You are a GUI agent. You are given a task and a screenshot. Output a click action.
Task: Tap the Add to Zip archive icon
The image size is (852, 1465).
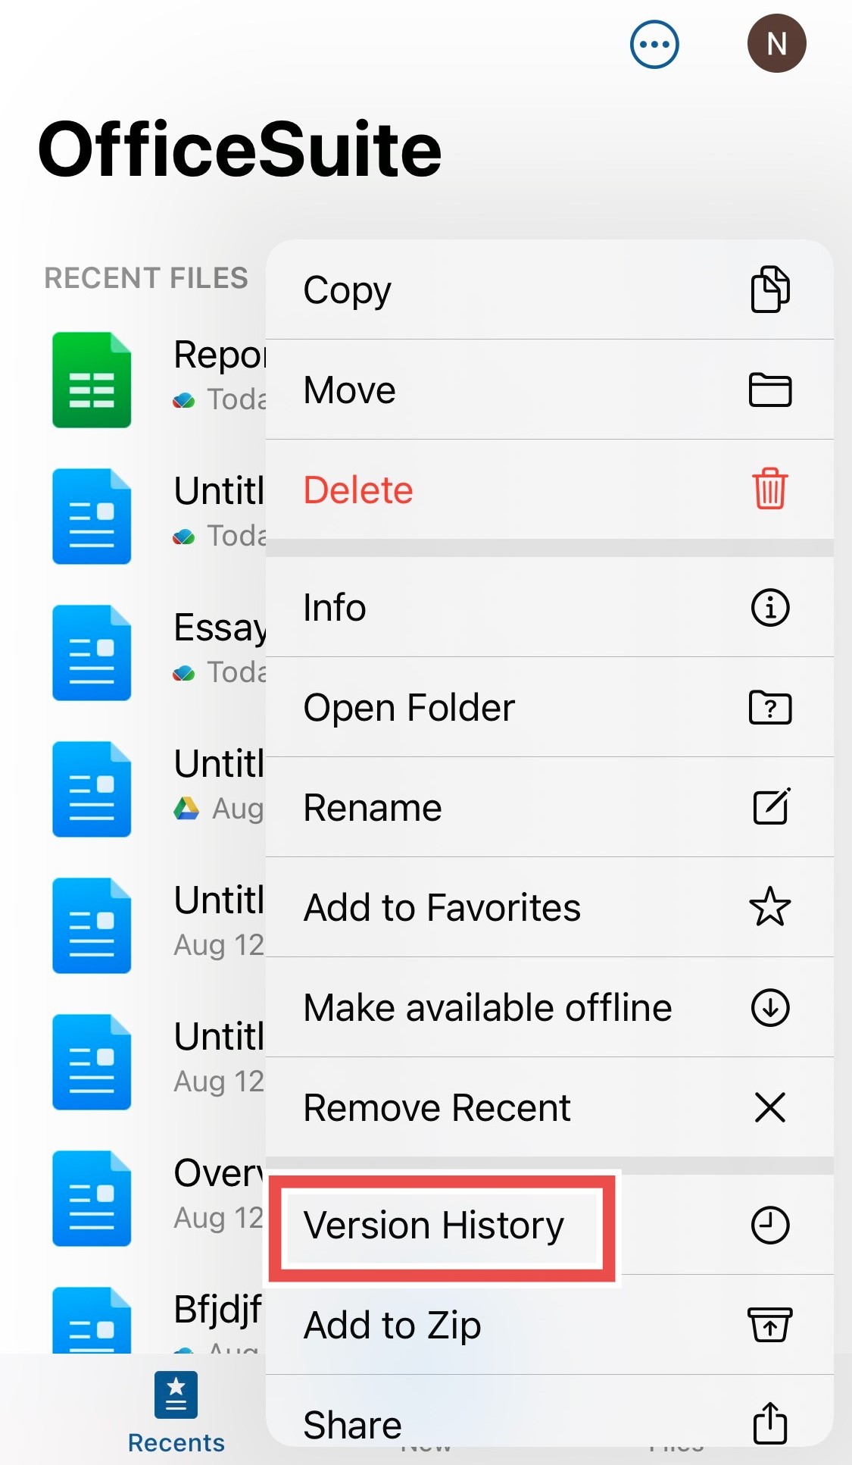pos(770,1324)
